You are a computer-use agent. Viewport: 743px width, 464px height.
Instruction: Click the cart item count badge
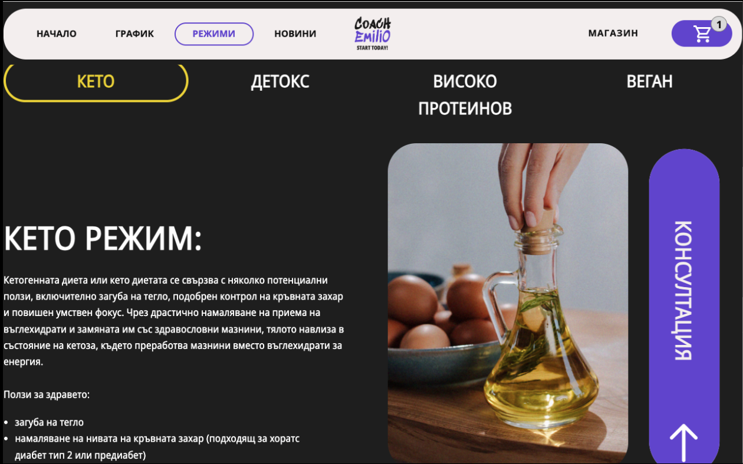pos(718,24)
